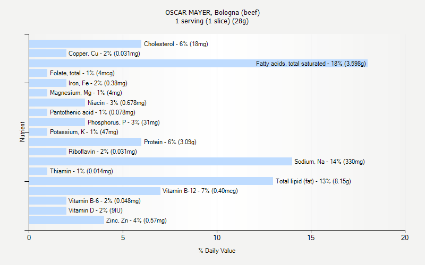
Task: Click the Total lipid (fat) bar
Action: click(x=151, y=181)
